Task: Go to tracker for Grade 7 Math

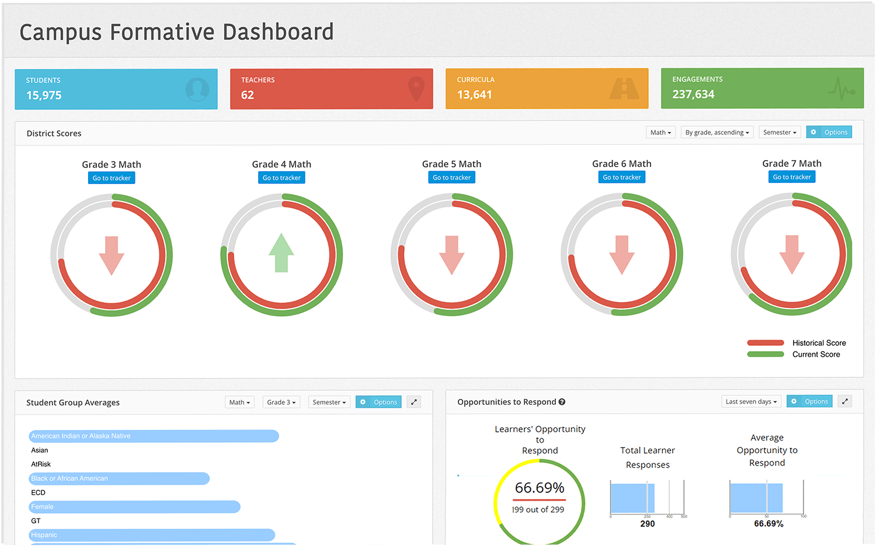Action: [x=792, y=177]
